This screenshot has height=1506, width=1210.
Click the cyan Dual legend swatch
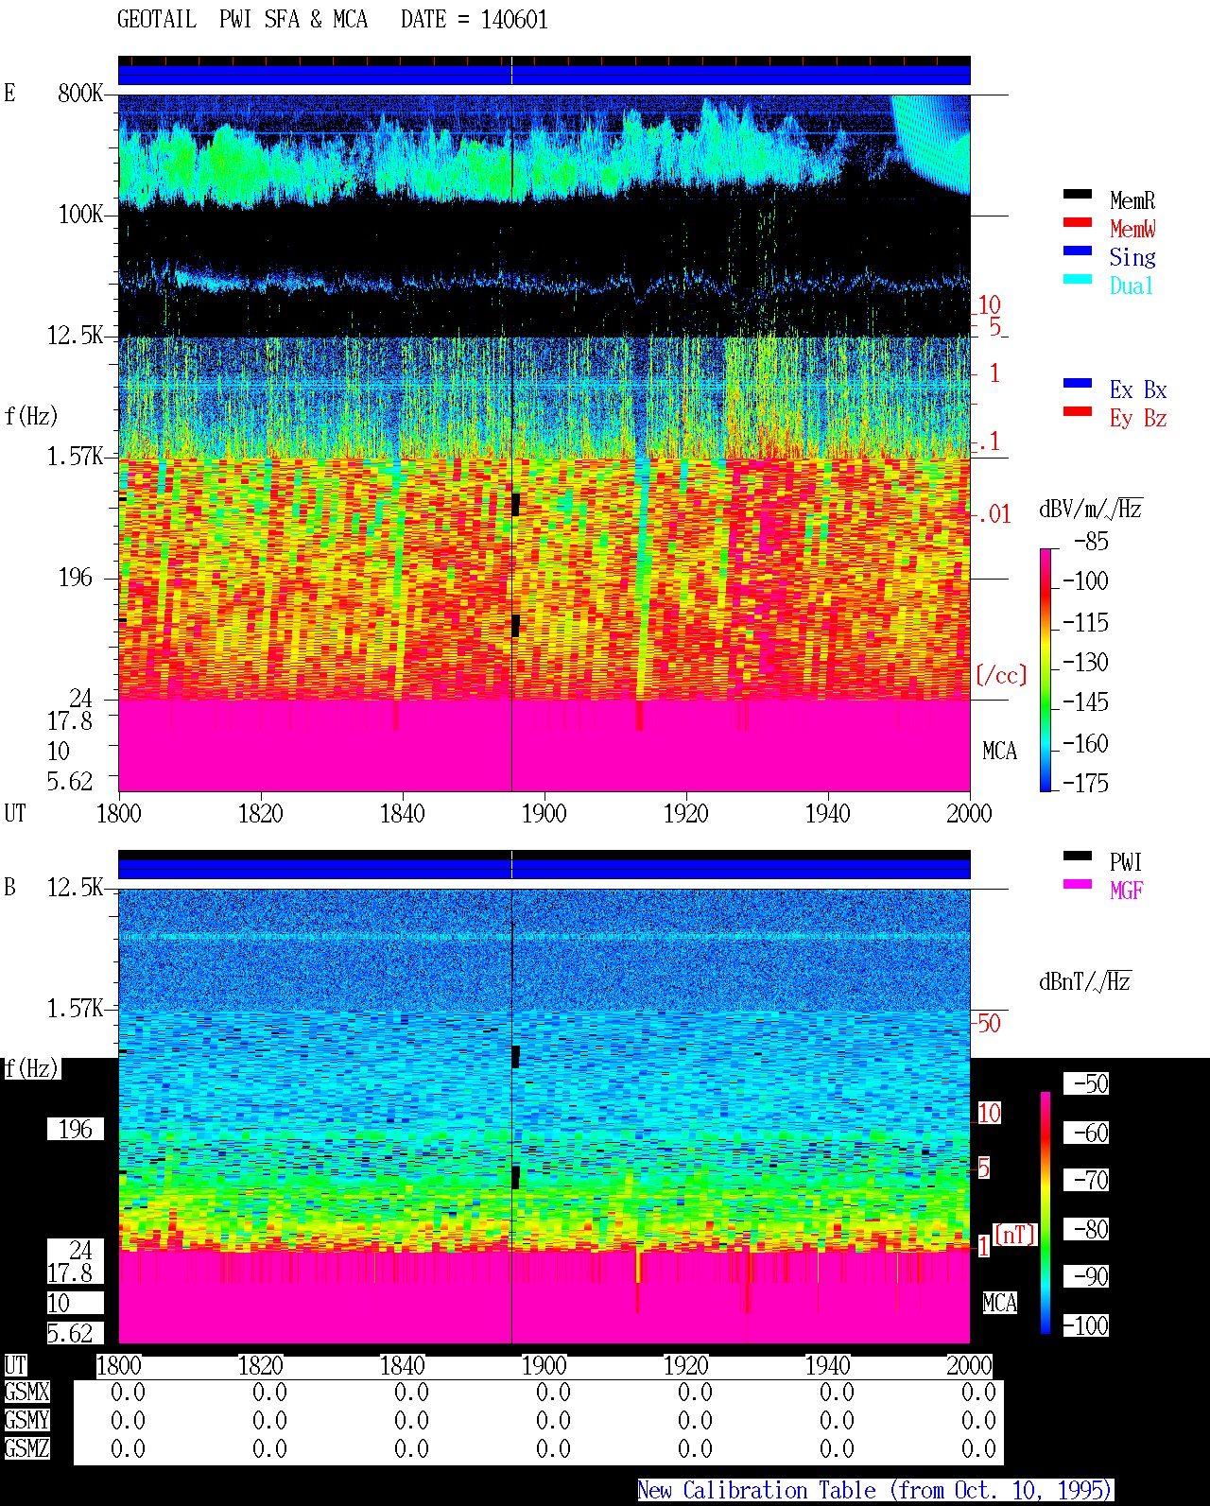point(1078,279)
